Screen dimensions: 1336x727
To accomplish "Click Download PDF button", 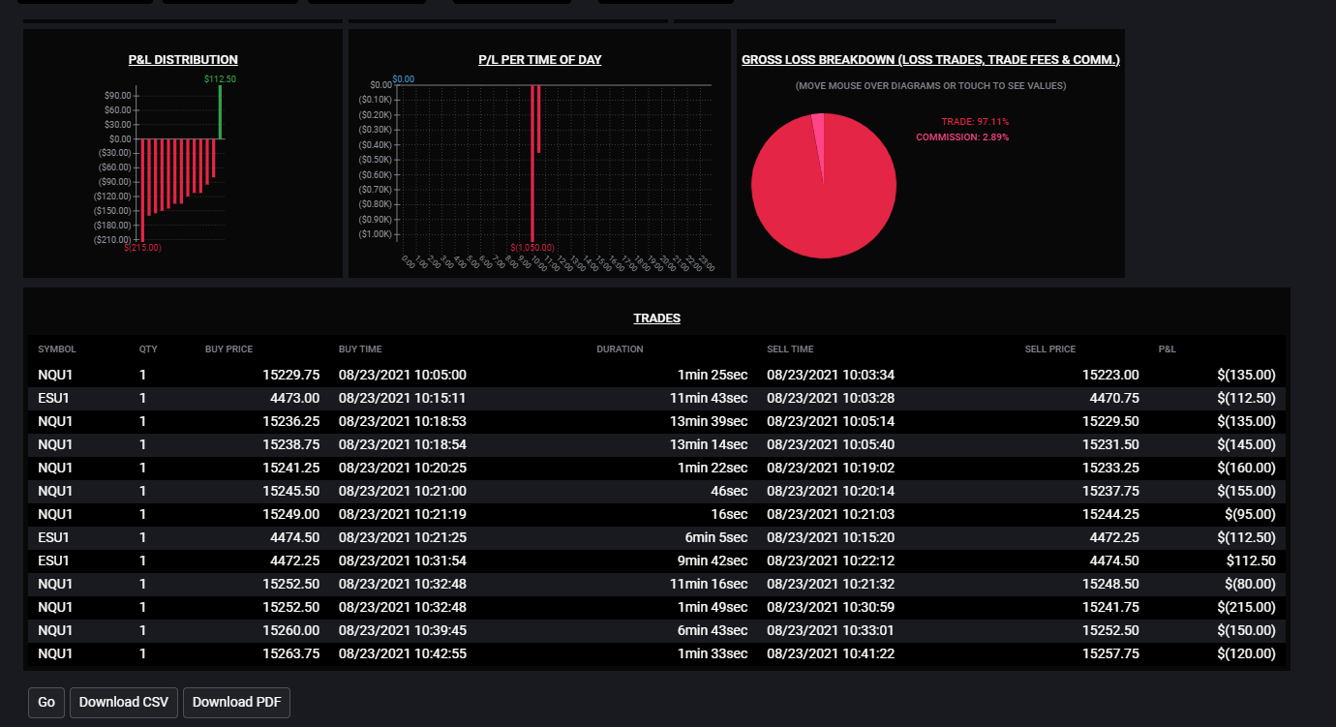I will coord(236,702).
